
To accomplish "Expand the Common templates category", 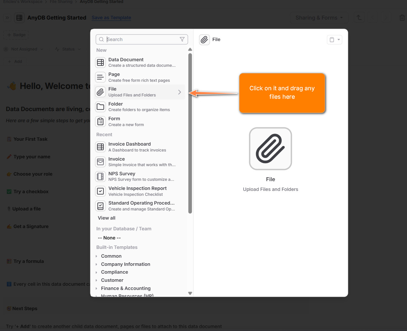I will (x=96, y=256).
